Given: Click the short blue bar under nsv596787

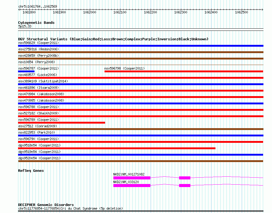Looking at the screenshot, I should pyautogui.click(x=26, y=71).
